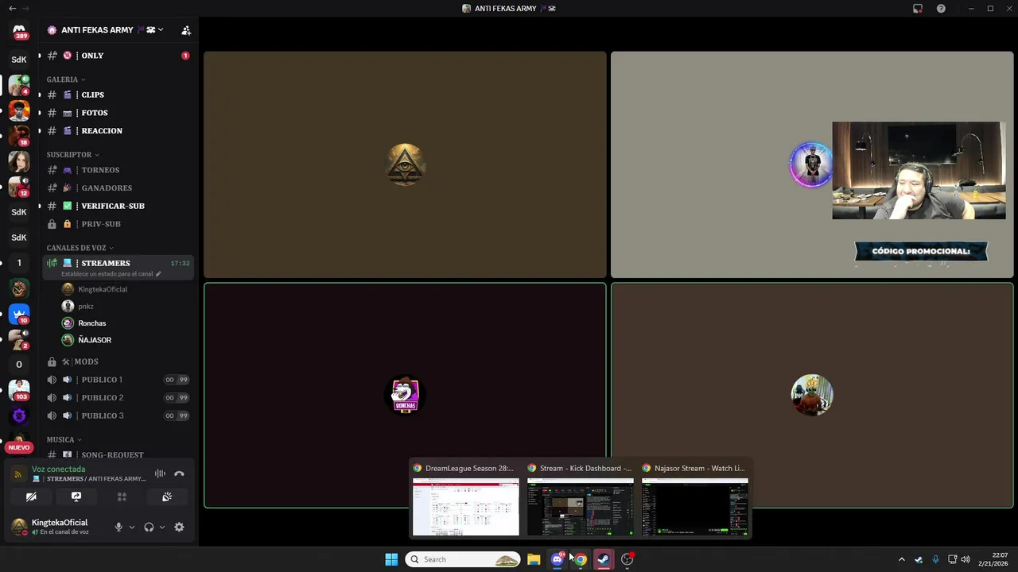Viewport: 1018px width, 572px height.
Task: Open the Windows Start menu
Action: tap(391, 559)
